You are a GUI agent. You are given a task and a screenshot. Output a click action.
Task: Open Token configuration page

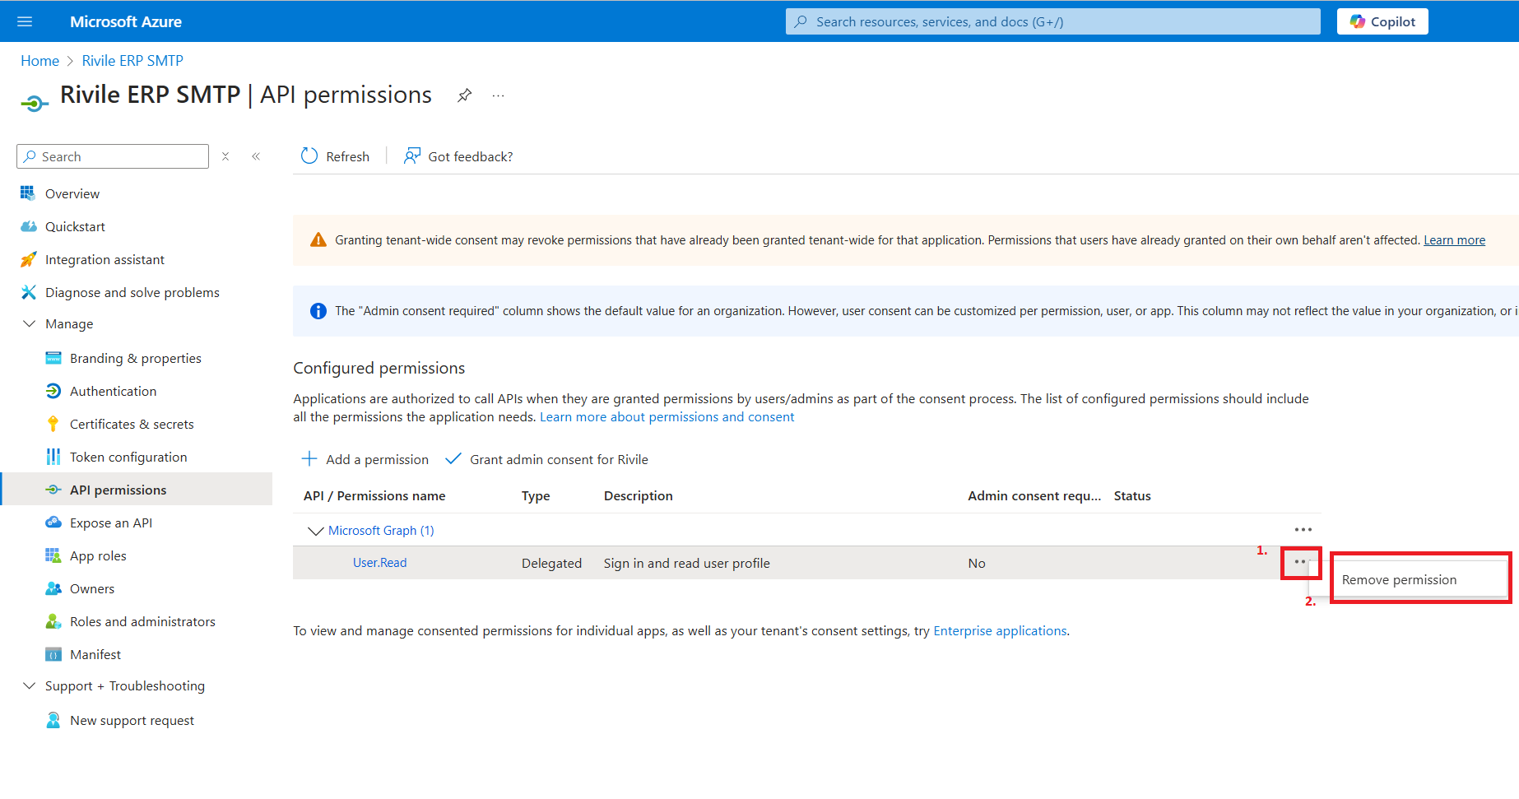[x=128, y=458]
